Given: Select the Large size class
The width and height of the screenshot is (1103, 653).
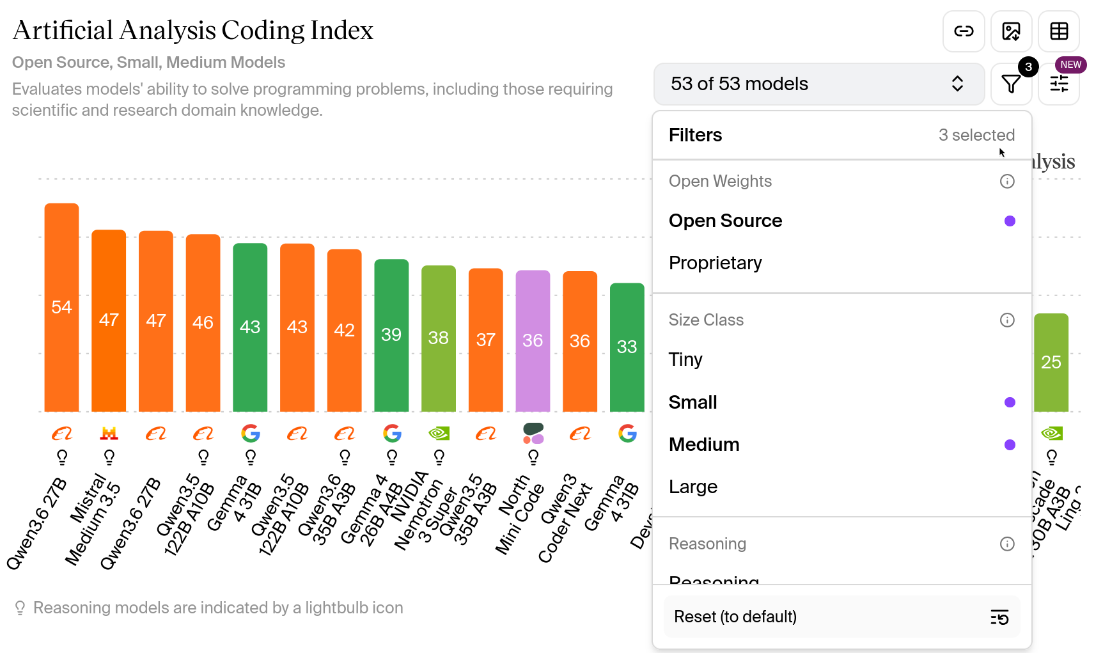Looking at the screenshot, I should 842,487.
